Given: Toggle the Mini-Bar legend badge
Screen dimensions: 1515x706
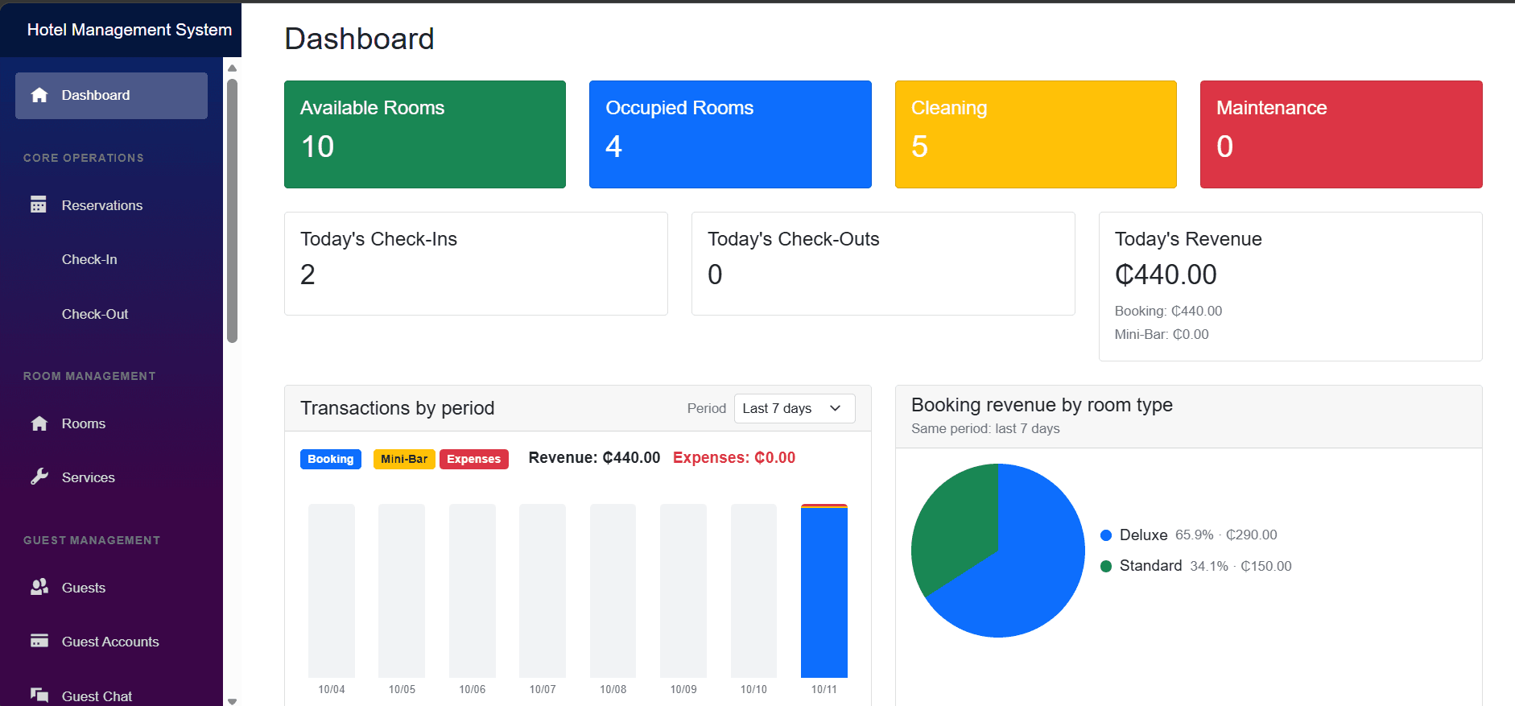Looking at the screenshot, I should (404, 459).
